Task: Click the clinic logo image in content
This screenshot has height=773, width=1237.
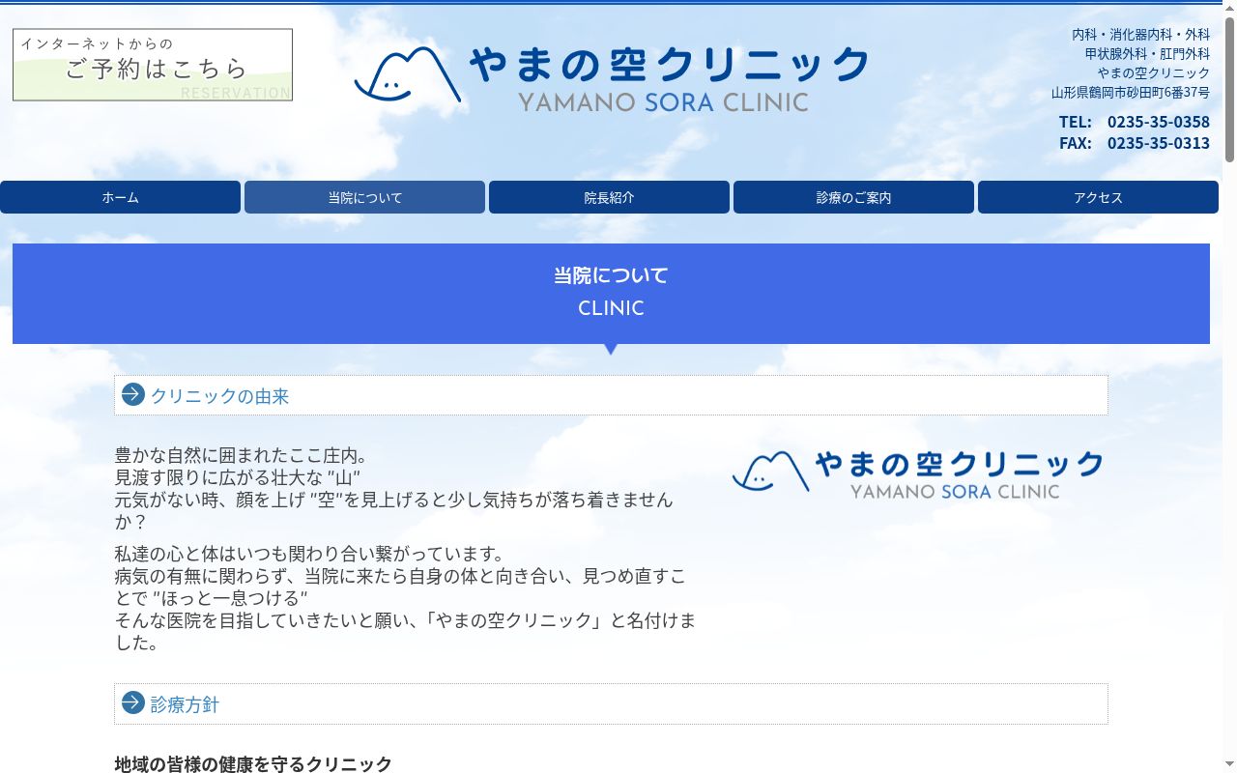Action: (917, 474)
